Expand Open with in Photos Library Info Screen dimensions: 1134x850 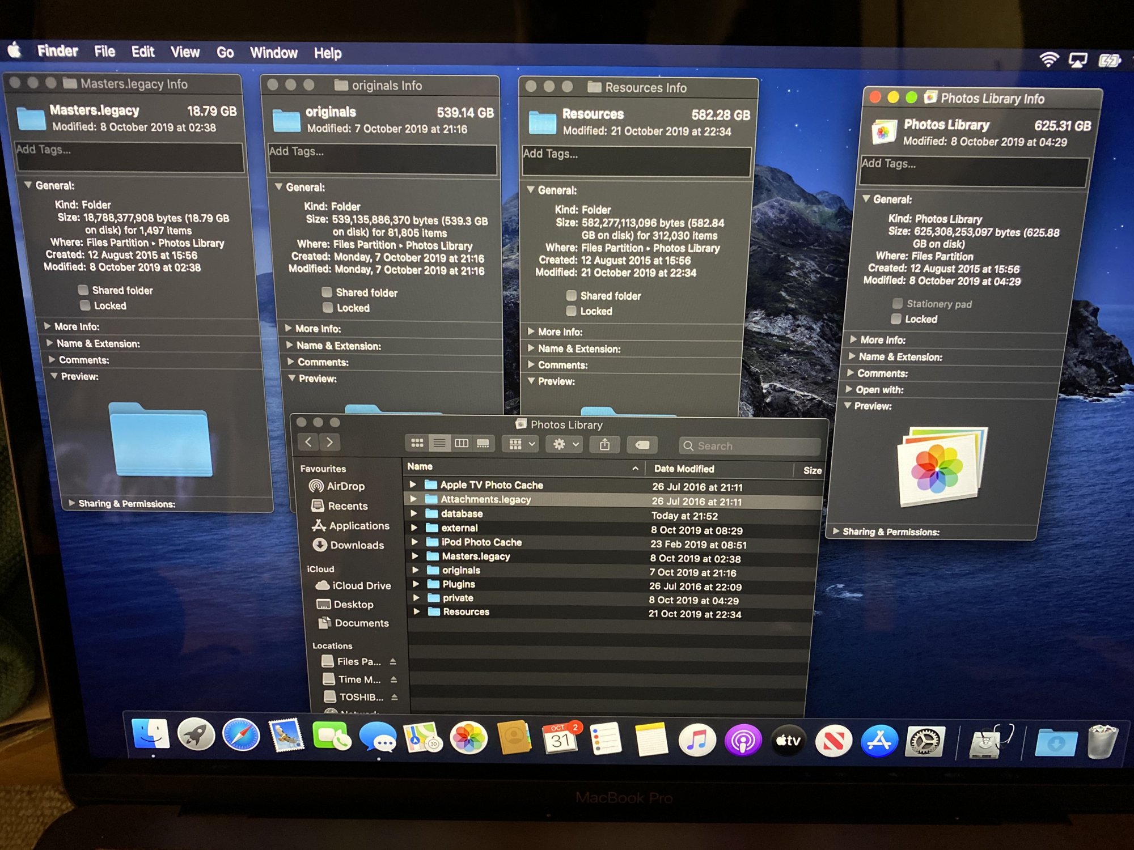click(848, 389)
